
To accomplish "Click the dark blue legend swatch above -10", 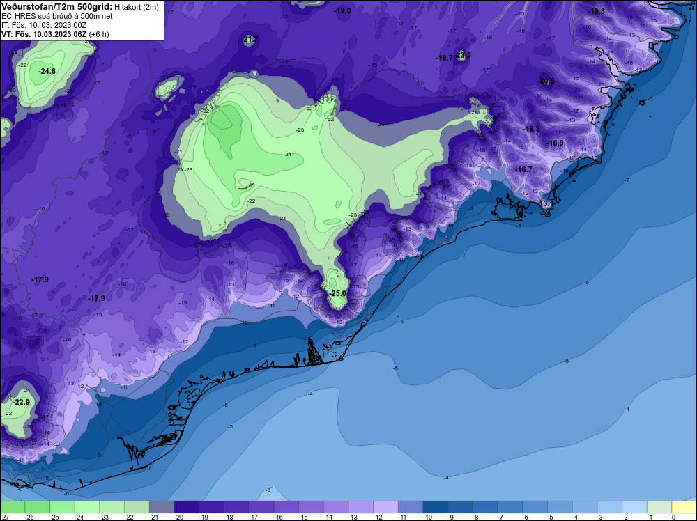I will tap(435, 507).
